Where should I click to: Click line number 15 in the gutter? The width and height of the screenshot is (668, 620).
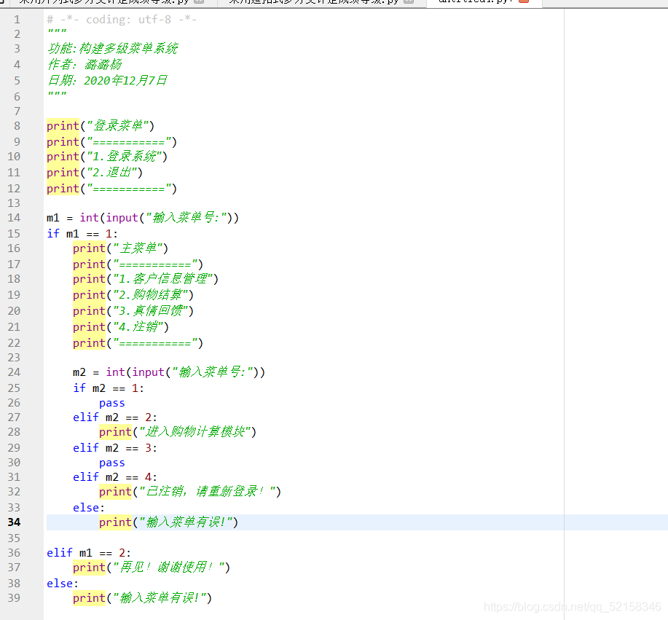(x=14, y=234)
